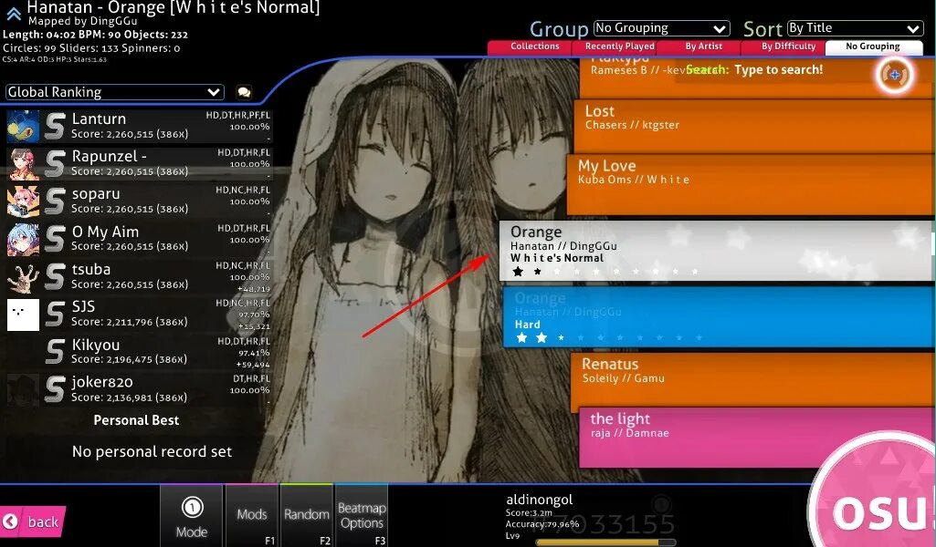Open the chat bubble icon beside ranking
Viewport: 936px width, 547px height.
click(x=244, y=92)
